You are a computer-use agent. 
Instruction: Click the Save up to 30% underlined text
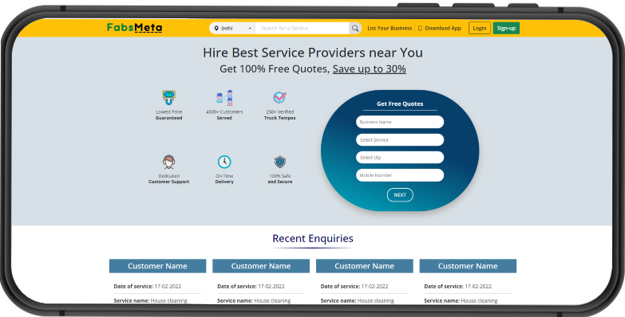[x=370, y=69]
